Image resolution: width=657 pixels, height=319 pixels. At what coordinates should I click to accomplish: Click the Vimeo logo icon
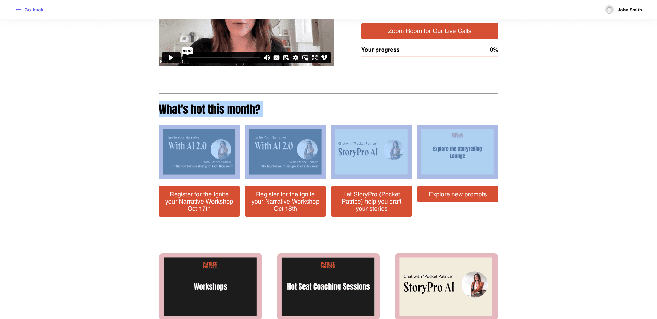[x=324, y=58]
